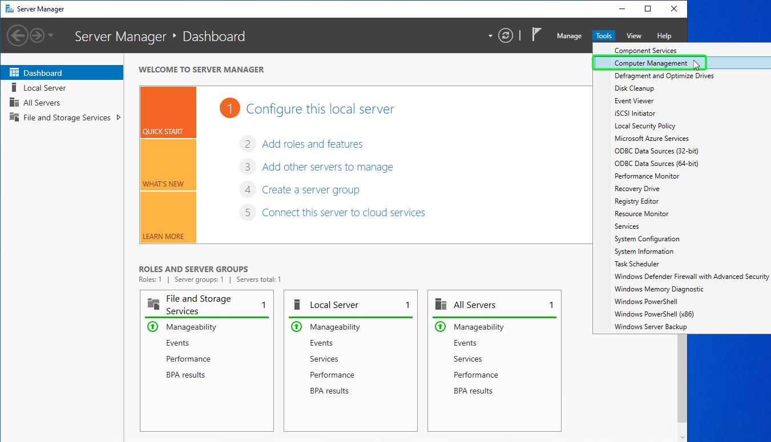
Task: Open Performance in File and Storage tile
Action: pyautogui.click(x=188, y=359)
